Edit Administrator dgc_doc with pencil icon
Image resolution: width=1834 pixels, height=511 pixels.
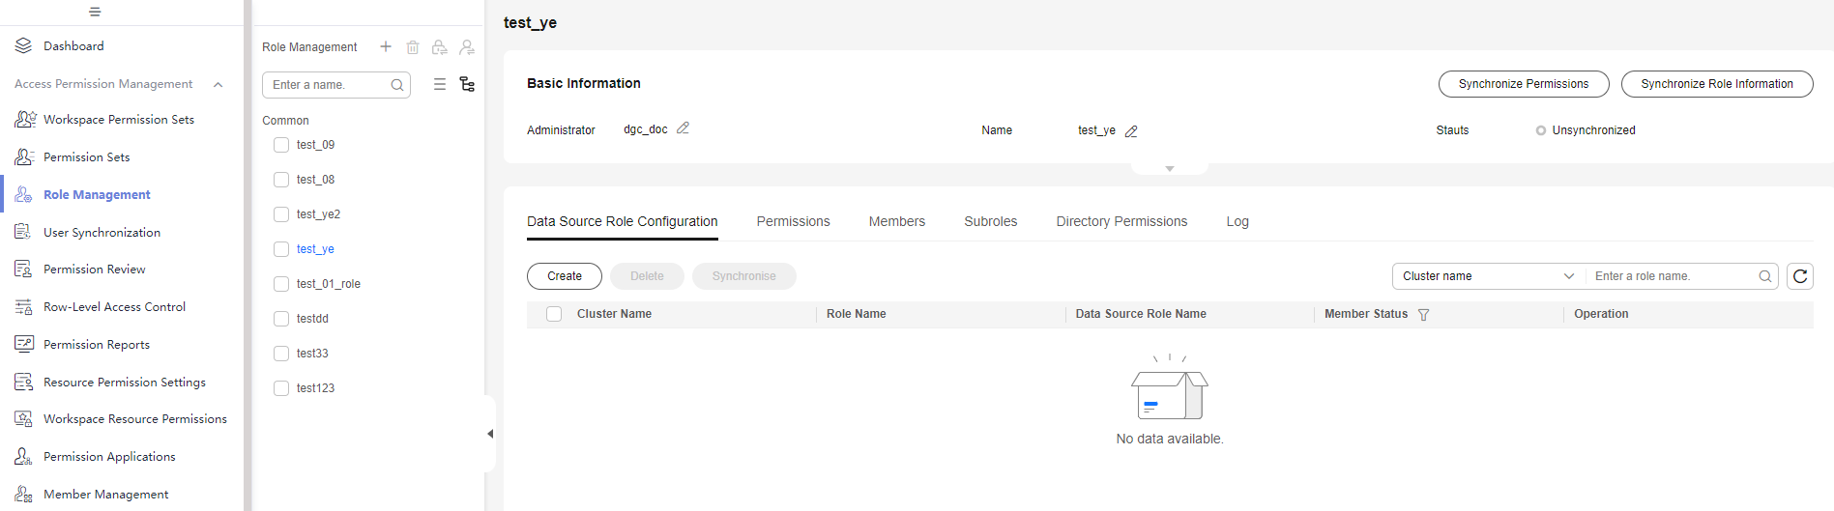(x=683, y=128)
